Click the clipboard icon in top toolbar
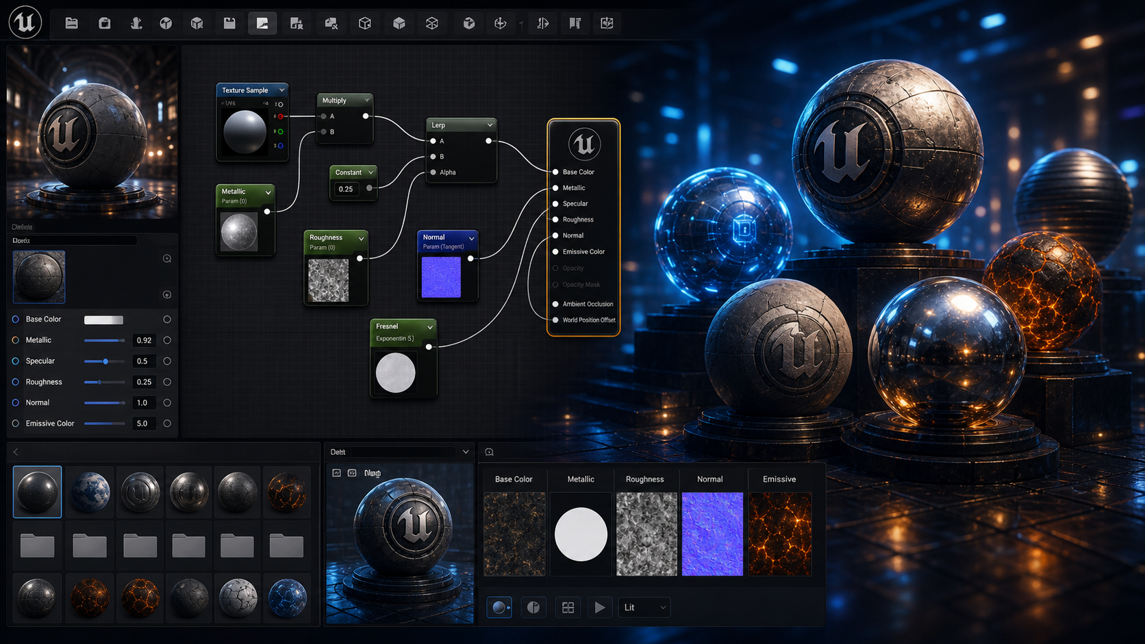 [104, 23]
